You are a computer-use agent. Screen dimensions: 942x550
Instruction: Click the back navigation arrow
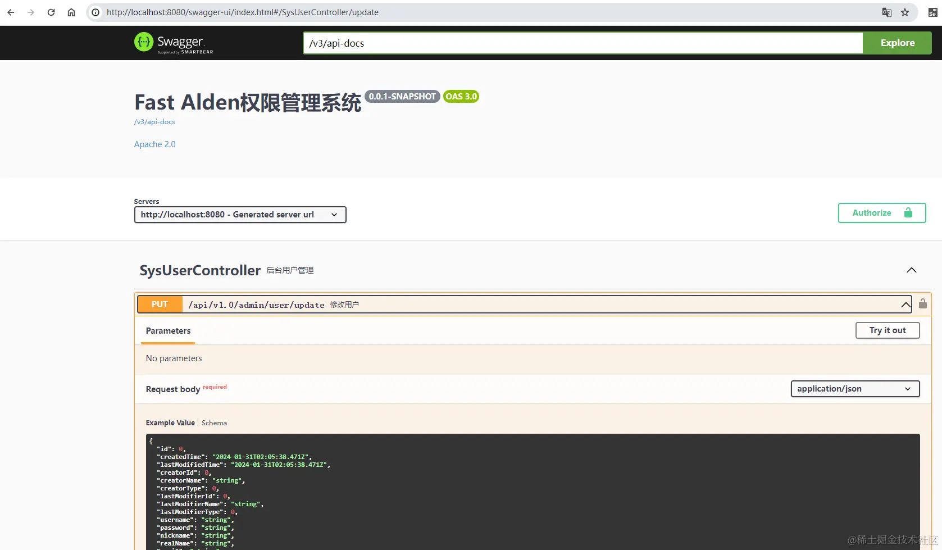[x=11, y=12]
